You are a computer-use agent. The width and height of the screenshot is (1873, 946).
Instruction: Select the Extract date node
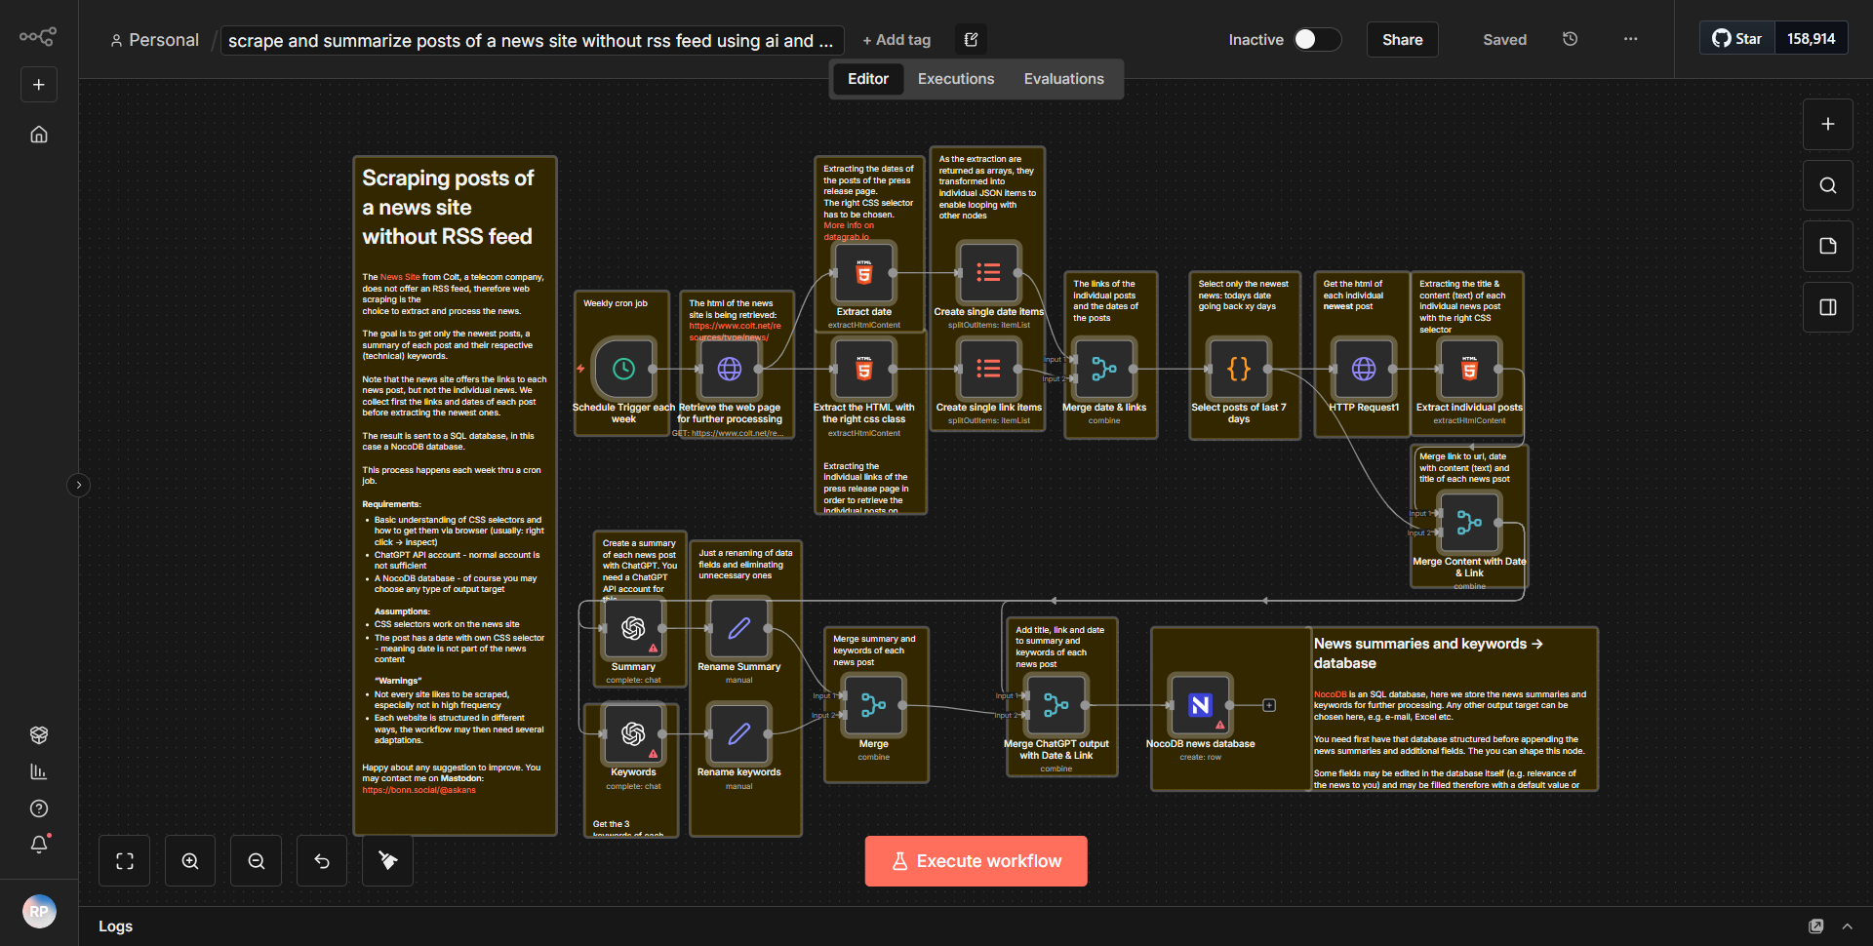tap(863, 274)
